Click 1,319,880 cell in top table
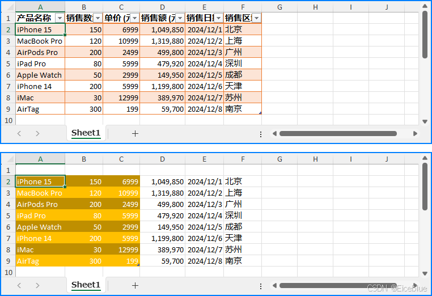432x296 pixels. click(163, 41)
